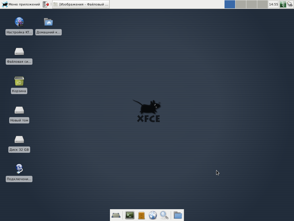Image resolution: width=294 pixels, height=221 pixels.
Task: Open the blue folder dock icon
Action: (x=178, y=215)
